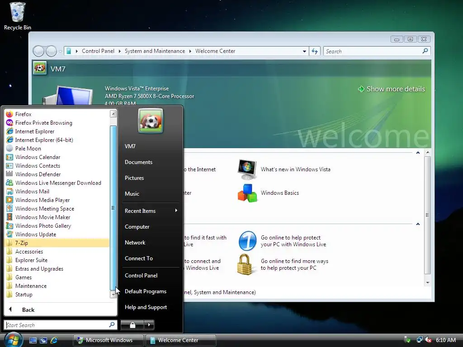Lock the computer with lock button
This screenshot has width=463, height=347.
132,325
